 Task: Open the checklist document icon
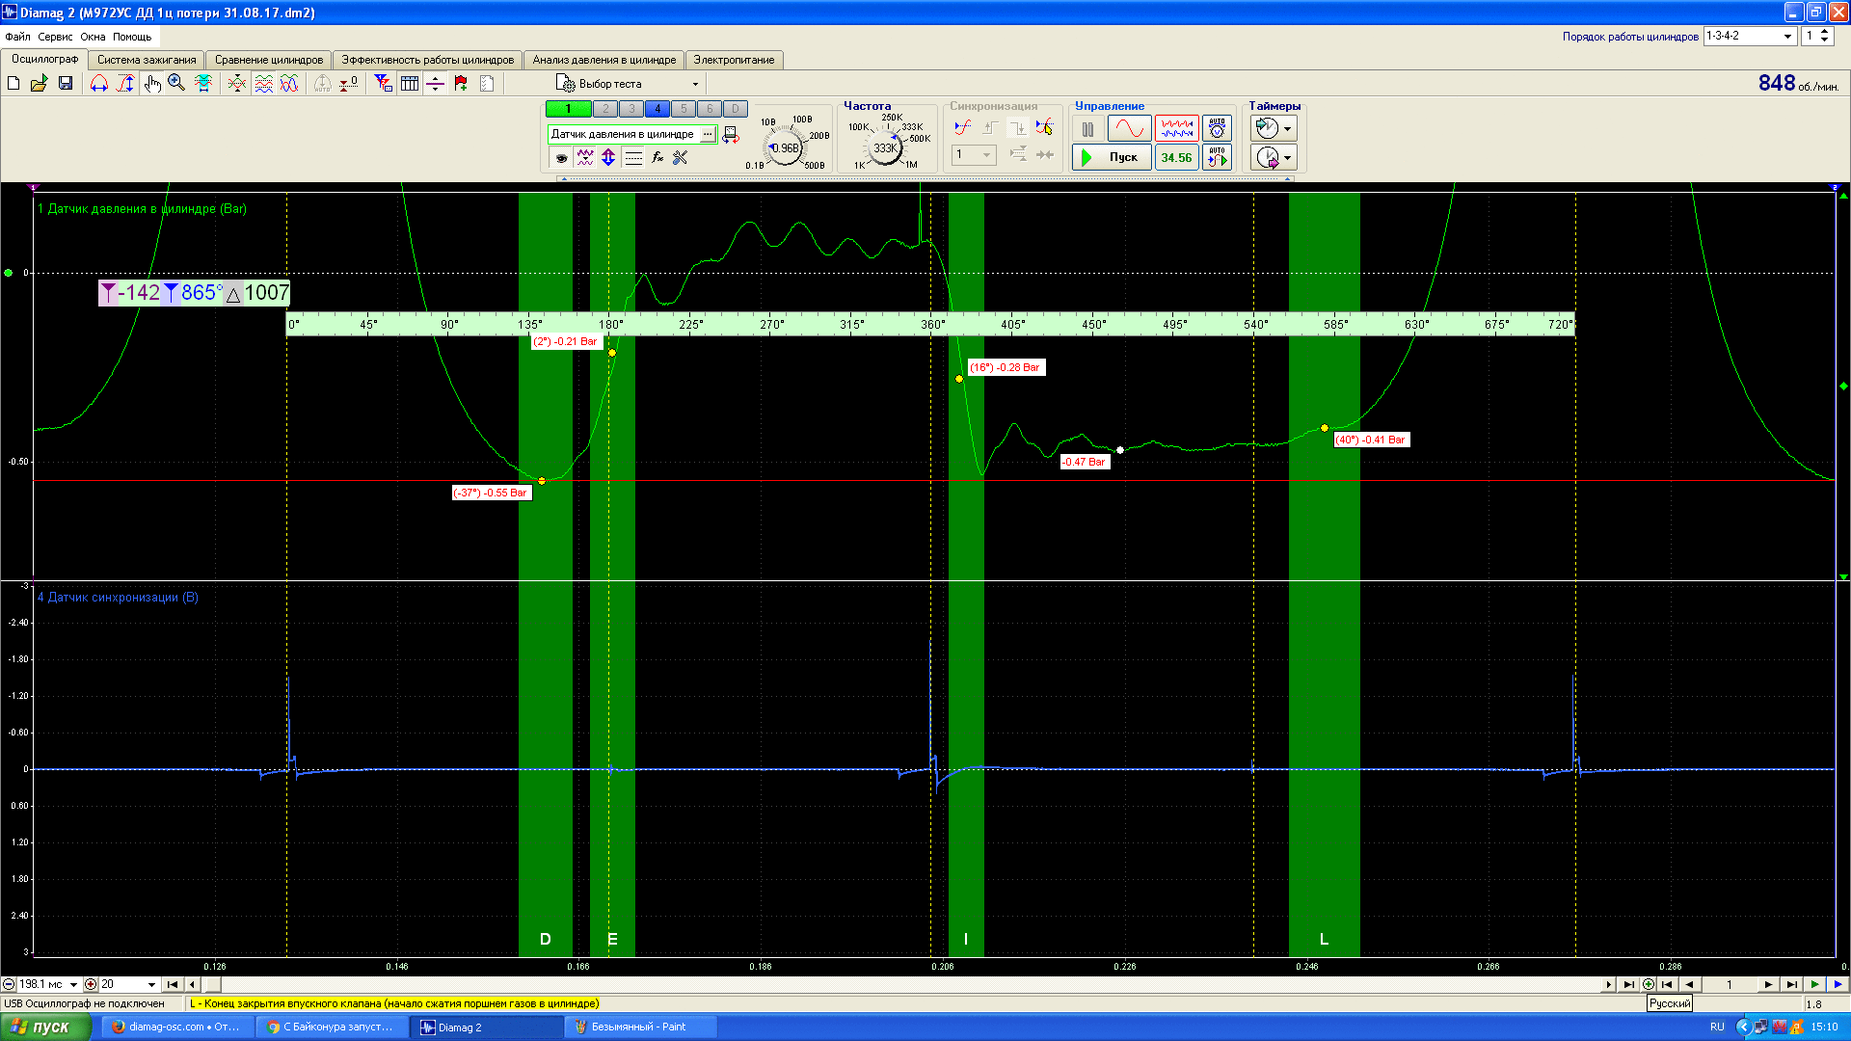coord(487,84)
